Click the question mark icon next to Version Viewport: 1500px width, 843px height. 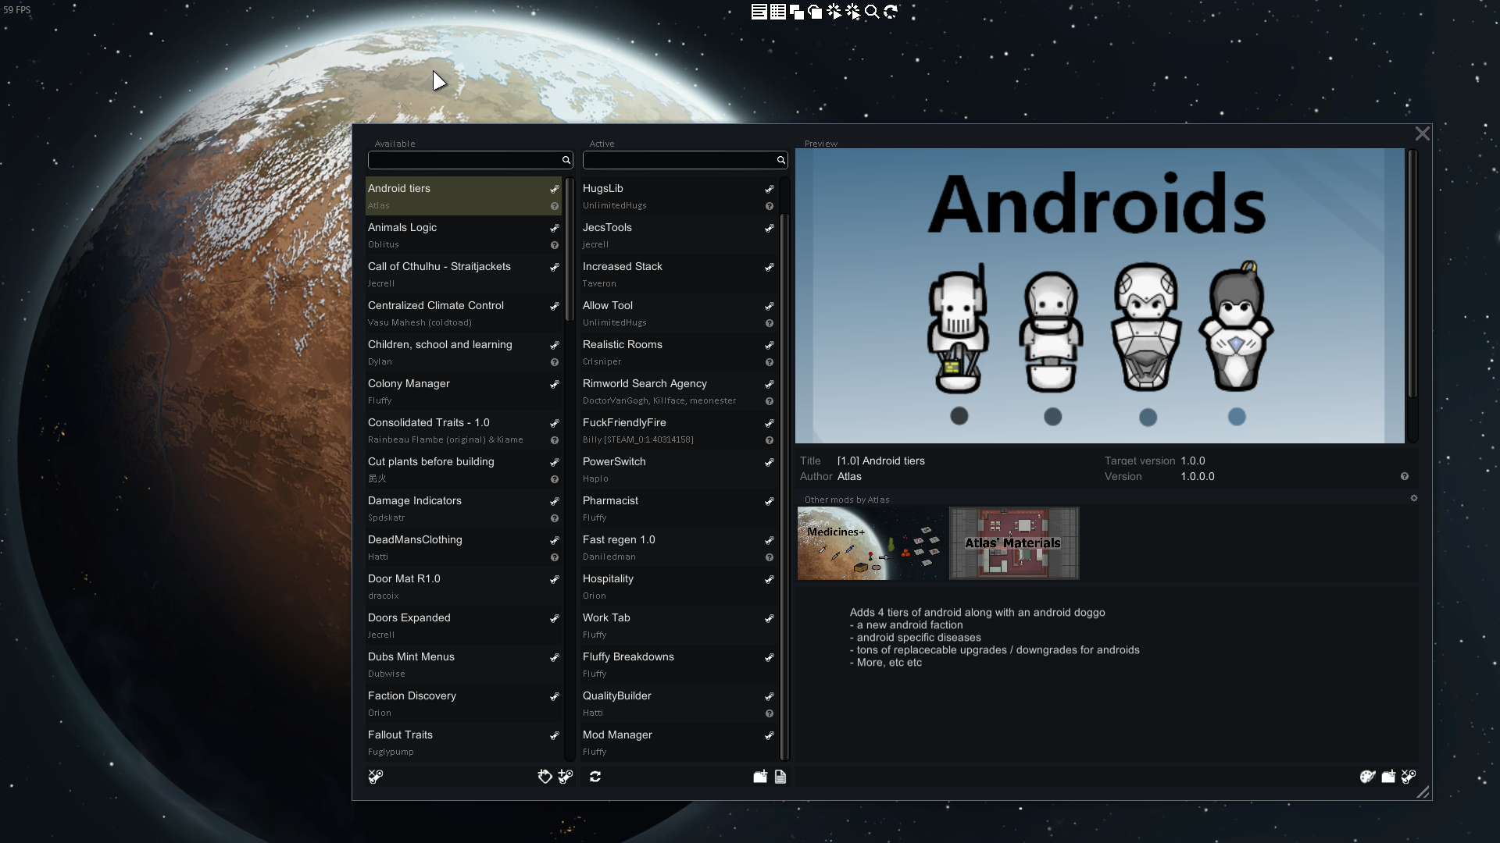click(1405, 476)
